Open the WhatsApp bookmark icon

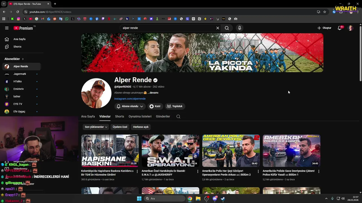click(67, 19)
